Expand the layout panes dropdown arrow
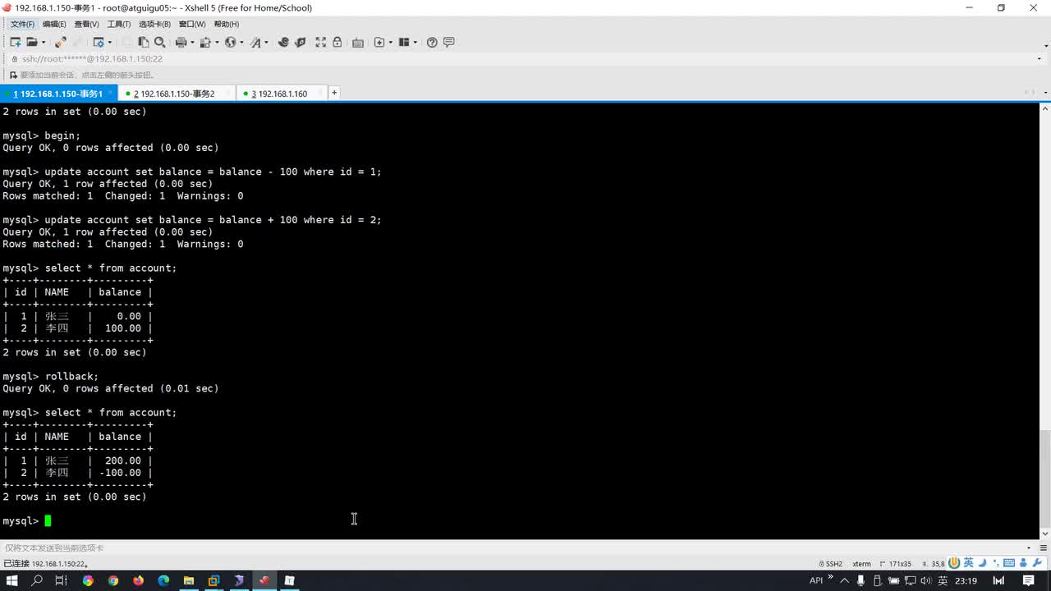 tap(415, 43)
